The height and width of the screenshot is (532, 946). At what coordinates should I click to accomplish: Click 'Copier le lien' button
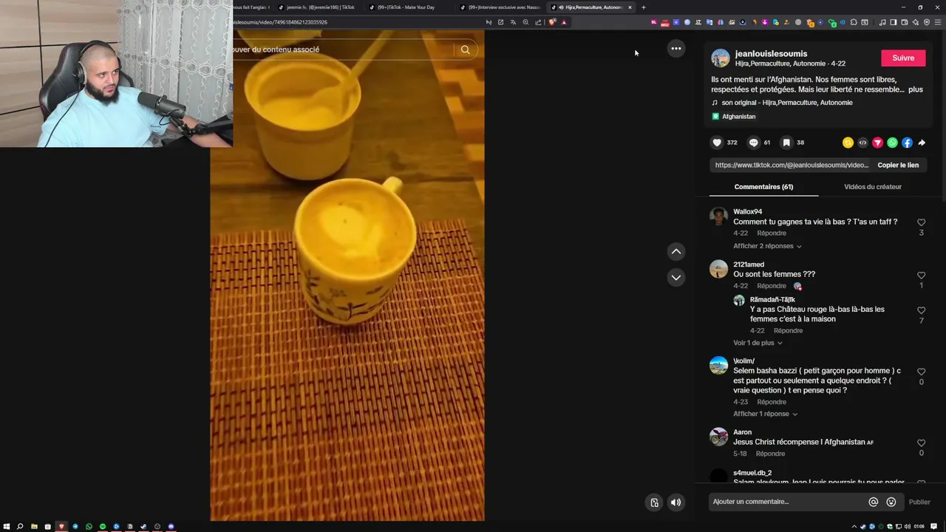(x=898, y=166)
